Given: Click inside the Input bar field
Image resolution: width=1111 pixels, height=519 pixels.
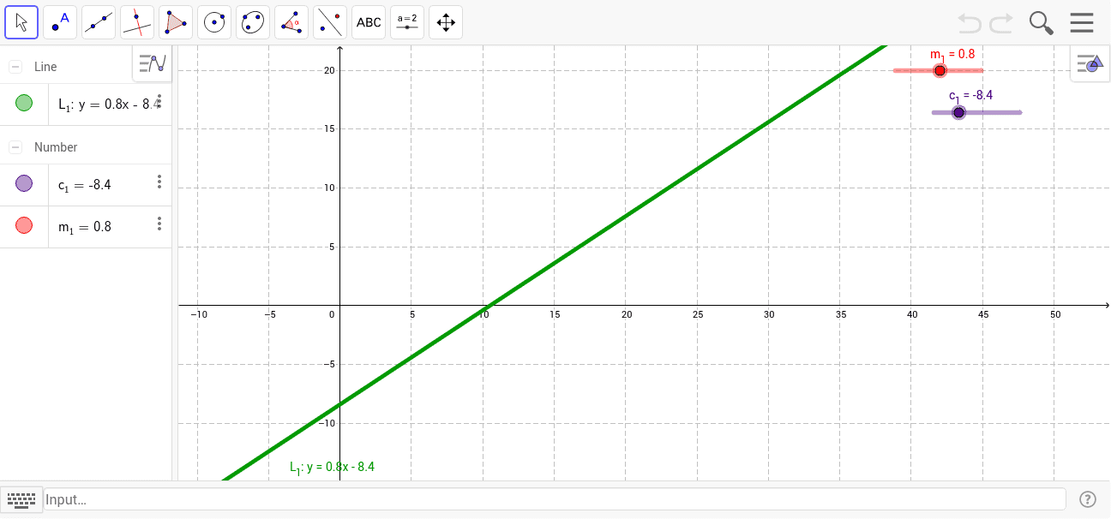Looking at the screenshot, I should (x=555, y=499).
